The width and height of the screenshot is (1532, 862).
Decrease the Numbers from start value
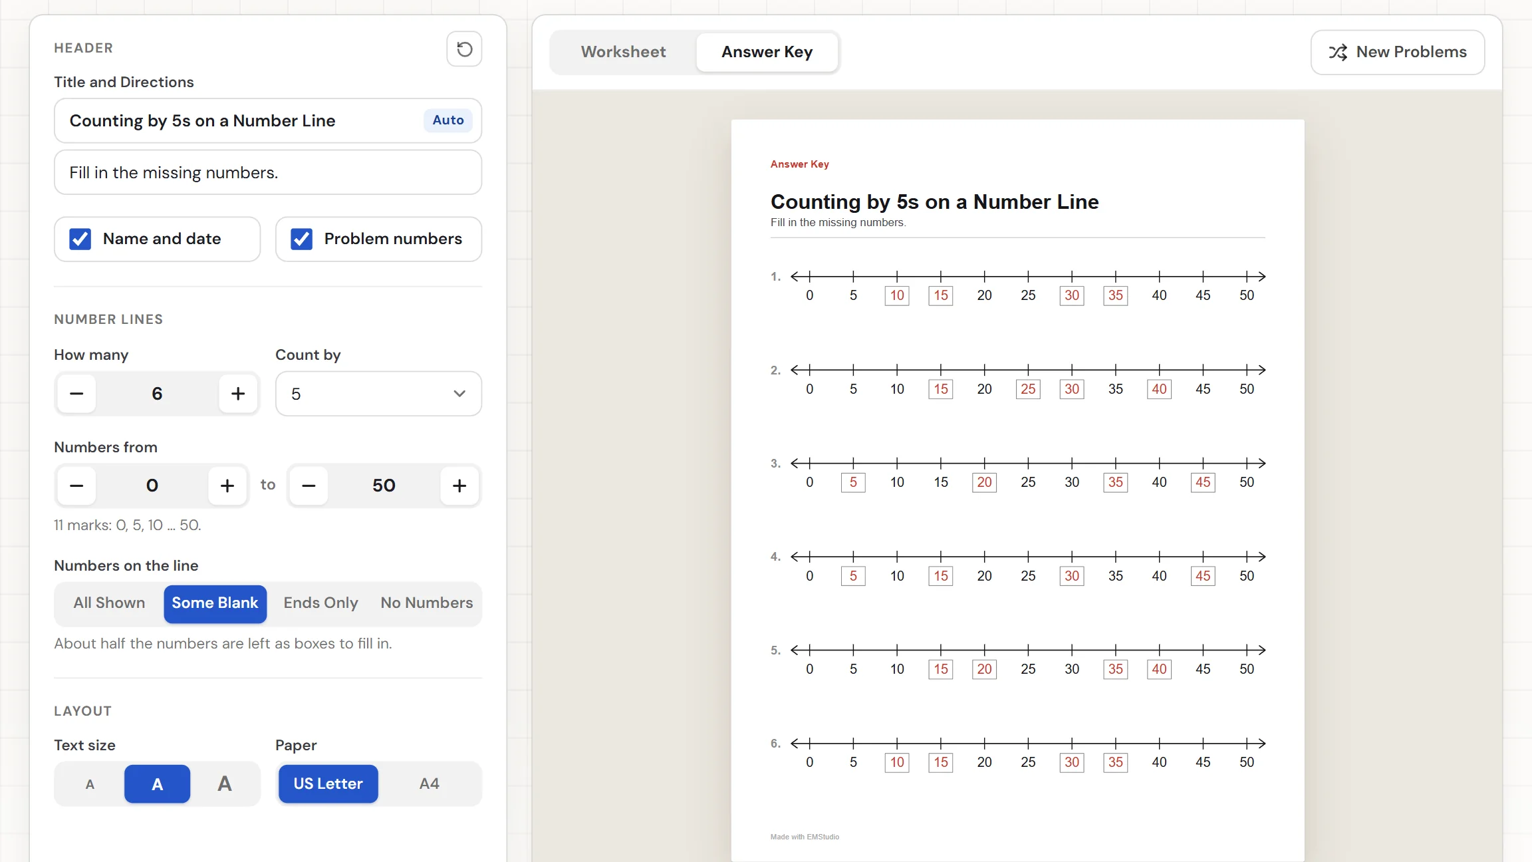tap(76, 486)
